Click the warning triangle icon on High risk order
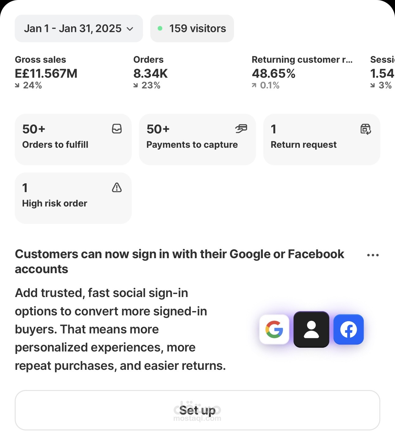This screenshot has height=431, width=395. tap(117, 188)
